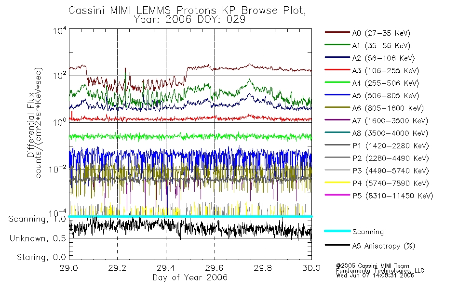Click the P1 (1420-2280 KeV) legend label
The height and width of the screenshot is (289, 458).
[391, 146]
